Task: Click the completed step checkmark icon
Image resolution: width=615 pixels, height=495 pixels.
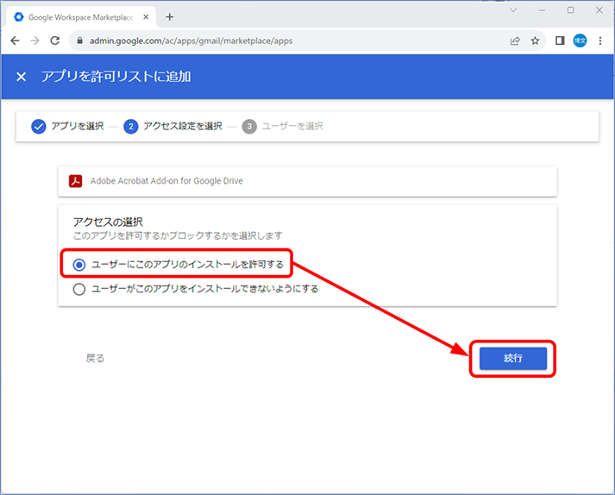Action: tap(39, 126)
